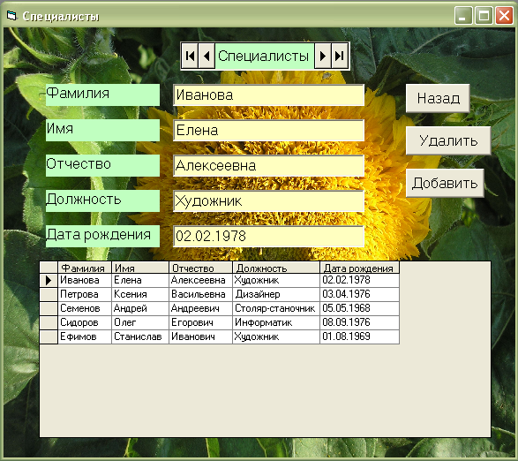This screenshot has height=461, width=518.
Task: Click the Станислав cell in grid
Action: (x=140, y=337)
